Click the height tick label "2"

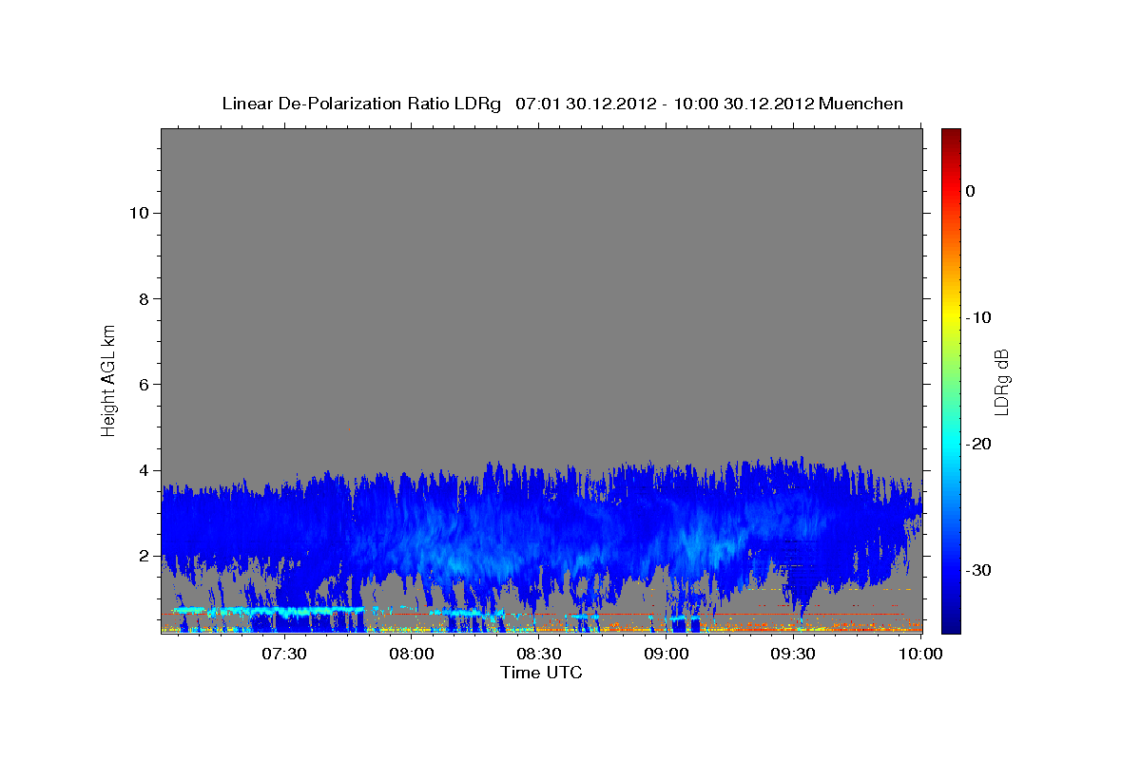142,556
